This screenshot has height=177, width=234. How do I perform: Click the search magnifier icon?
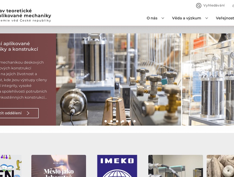coord(199,6)
